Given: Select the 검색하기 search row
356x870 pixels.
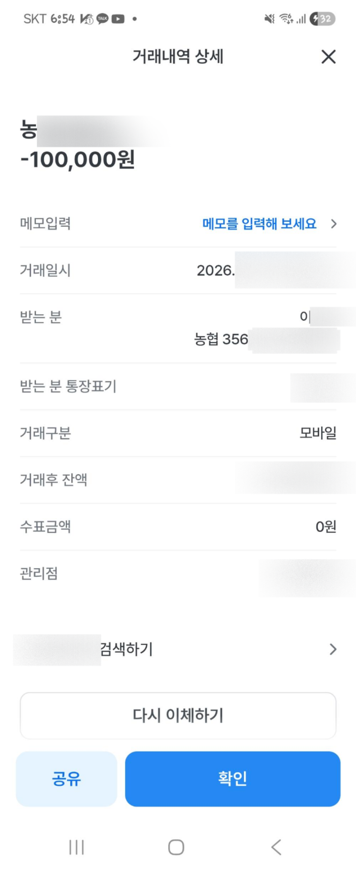Looking at the screenshot, I should pos(126,649).
